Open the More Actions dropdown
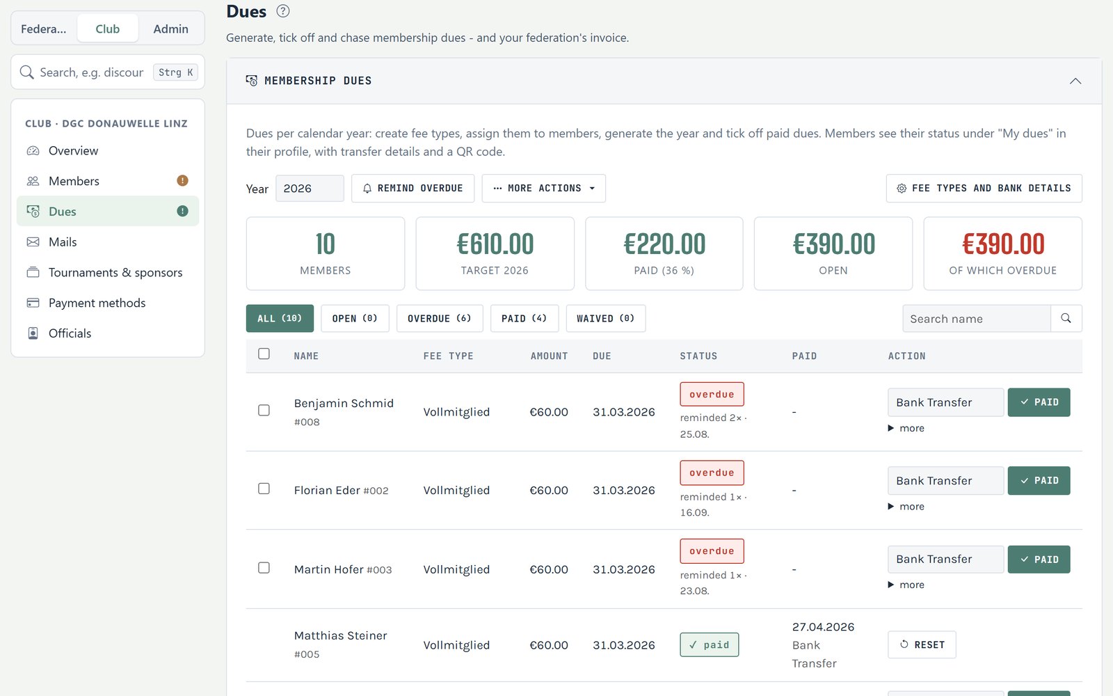 coord(544,189)
